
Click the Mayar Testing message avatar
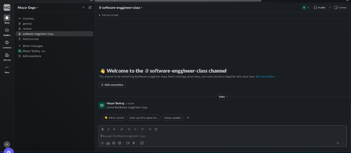tap(102, 105)
